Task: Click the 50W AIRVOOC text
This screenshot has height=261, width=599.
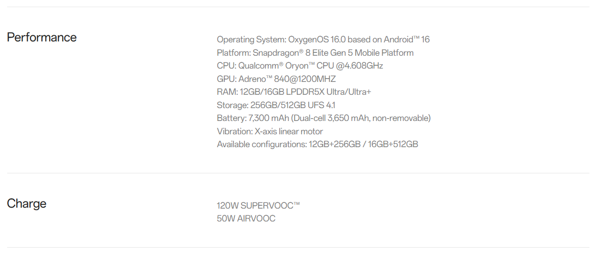Action: (246, 219)
